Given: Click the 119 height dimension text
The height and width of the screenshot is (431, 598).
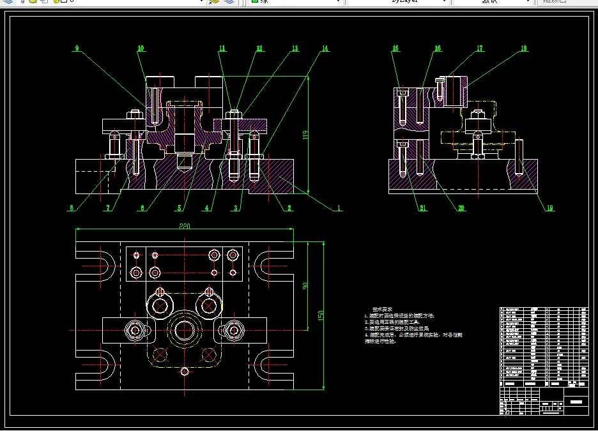Looking at the screenshot, I should click(x=305, y=135).
